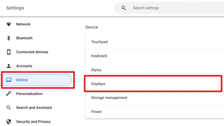The height and width of the screenshot is (126, 224).
Task: Open Personalization settings label
Action: 29,94
